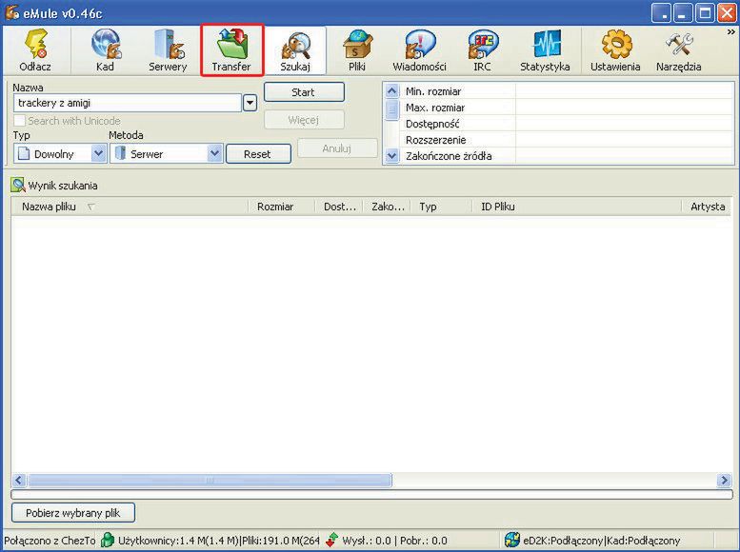Sort by Artysta column header

point(708,207)
